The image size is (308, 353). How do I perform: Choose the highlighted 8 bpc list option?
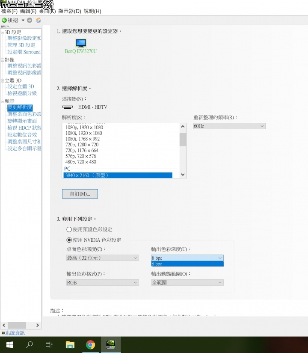(x=187, y=264)
